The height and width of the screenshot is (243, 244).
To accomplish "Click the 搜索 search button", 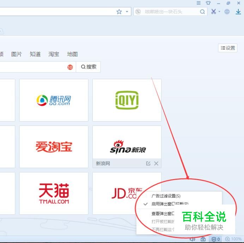I will (x=89, y=67).
